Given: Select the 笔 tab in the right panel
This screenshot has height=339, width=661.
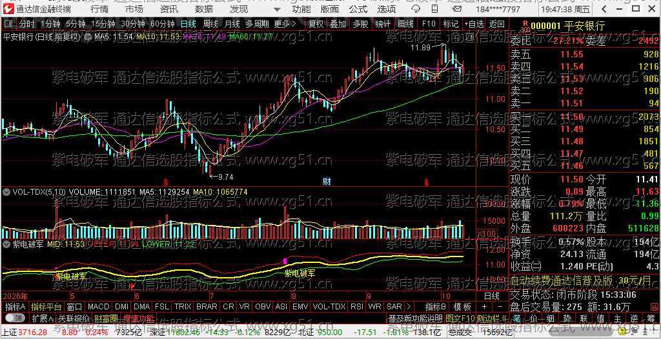Looking at the screenshot, I should click(x=517, y=317).
